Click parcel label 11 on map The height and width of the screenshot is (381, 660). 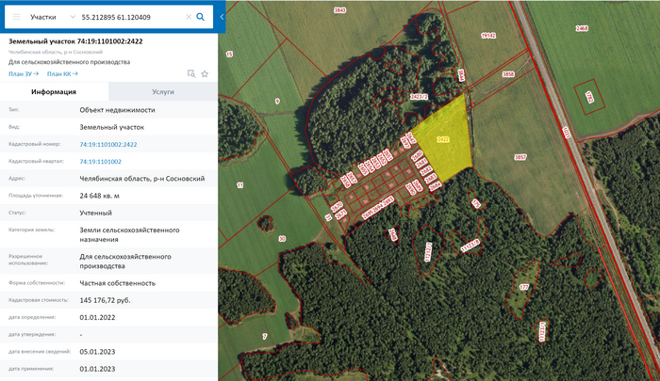coord(239,184)
